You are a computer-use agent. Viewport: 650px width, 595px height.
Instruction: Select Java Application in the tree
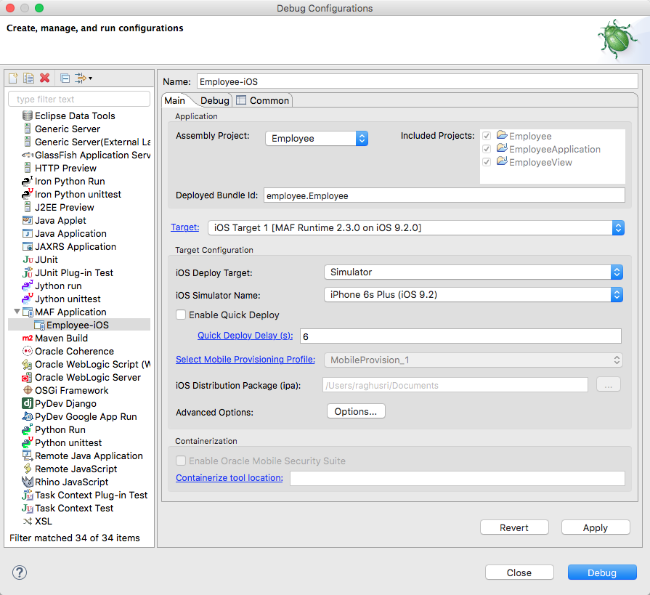[71, 233]
